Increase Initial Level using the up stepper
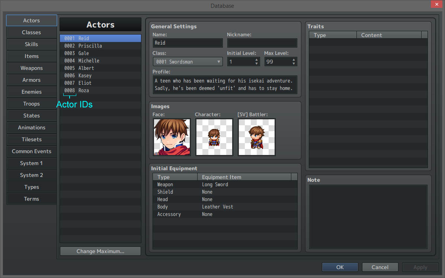Image resolution: width=445 pixels, height=278 pixels. (x=256, y=59)
